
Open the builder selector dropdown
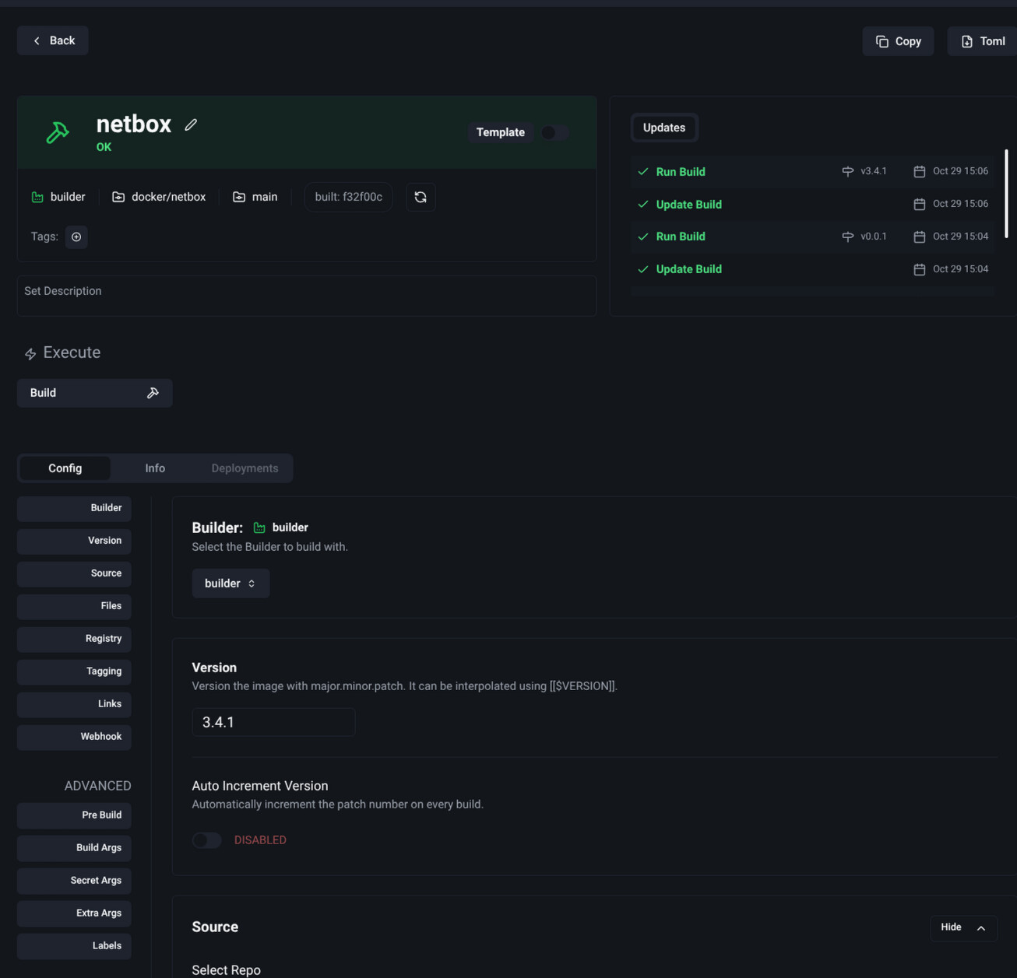click(230, 584)
